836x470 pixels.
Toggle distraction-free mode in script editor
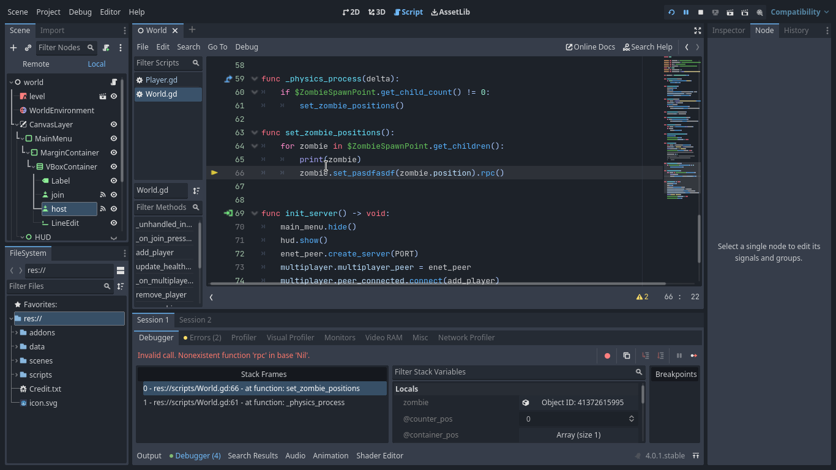point(698,30)
